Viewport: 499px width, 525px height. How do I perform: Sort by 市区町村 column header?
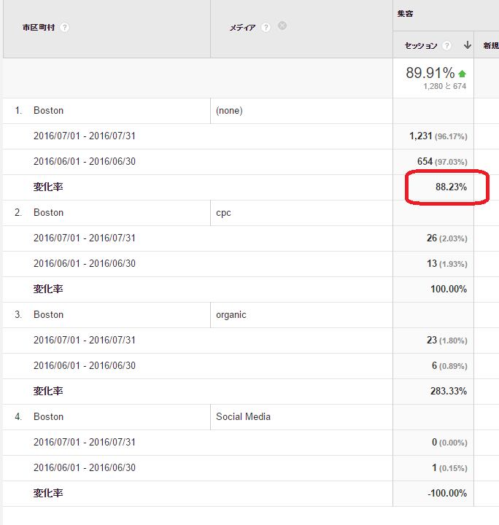(39, 28)
